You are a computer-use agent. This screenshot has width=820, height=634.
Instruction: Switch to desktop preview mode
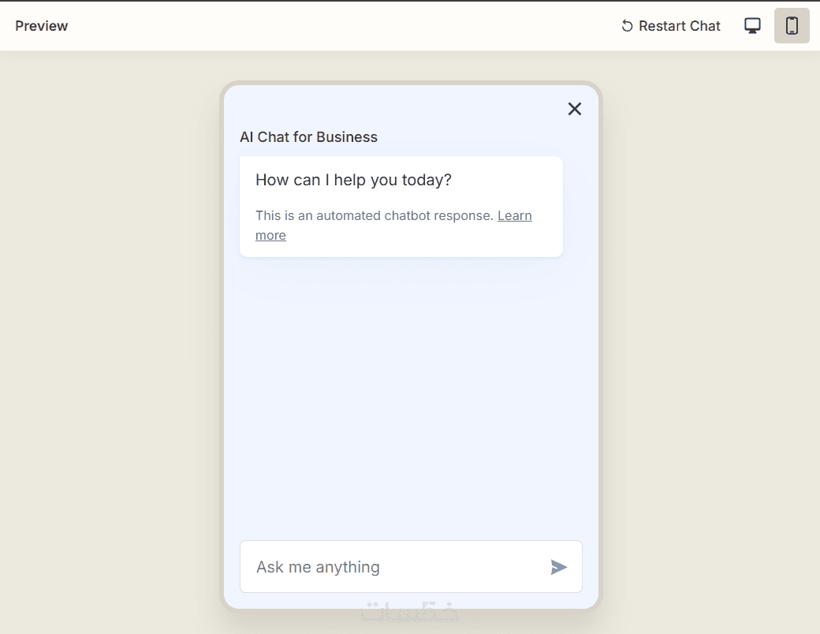point(752,26)
